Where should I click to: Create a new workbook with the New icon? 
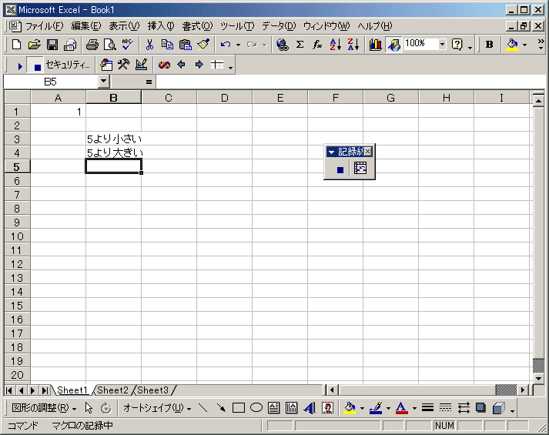[16, 45]
